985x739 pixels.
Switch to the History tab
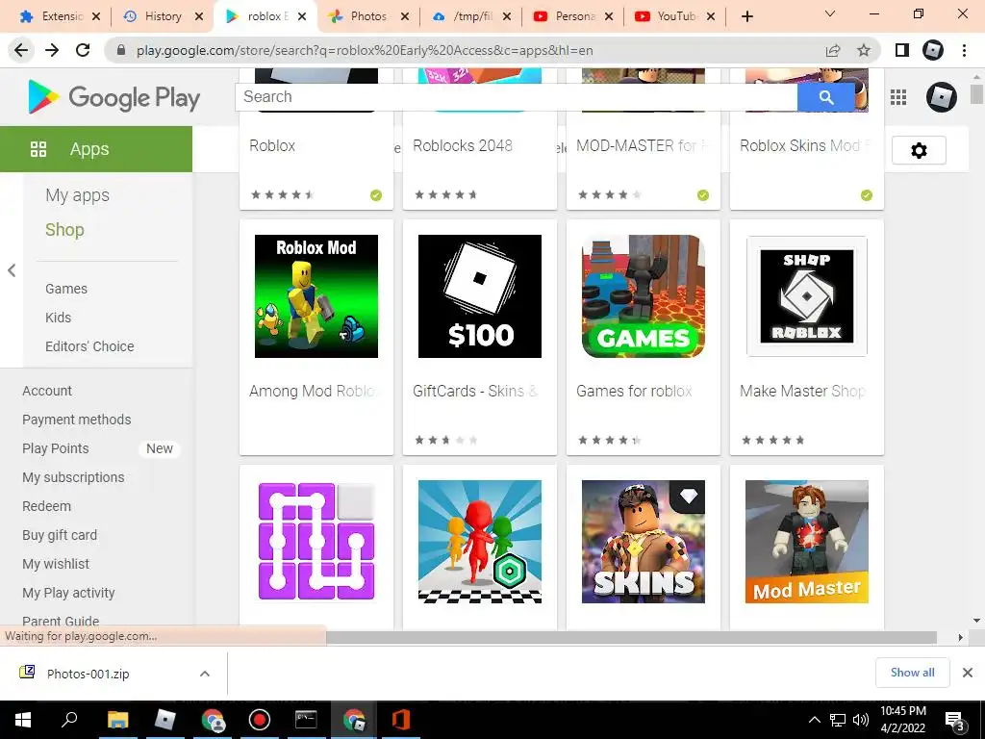click(x=164, y=16)
